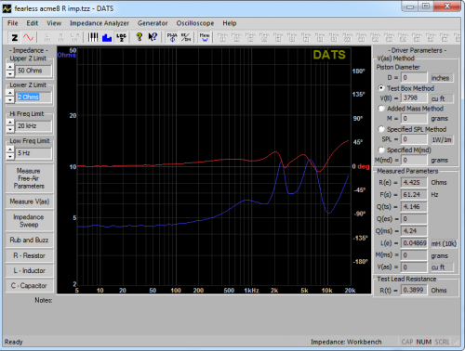Click the piano keys toolbar icon
The height and width of the screenshot is (351, 465).
(93, 38)
